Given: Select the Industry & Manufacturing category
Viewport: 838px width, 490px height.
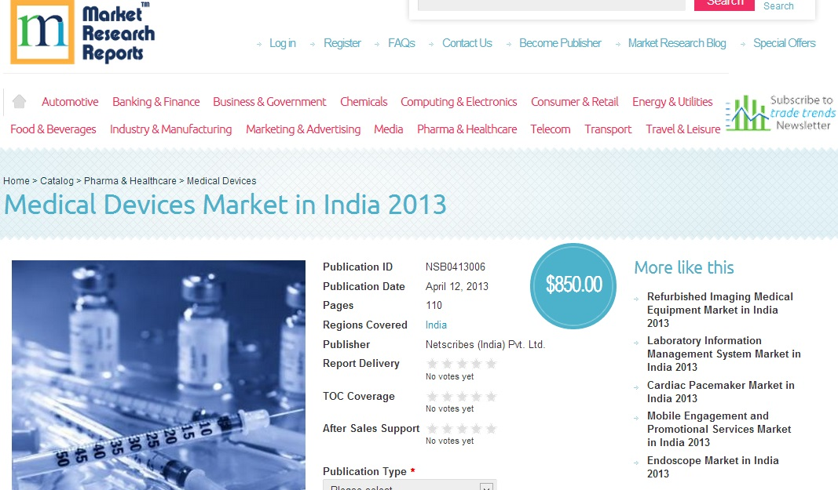Looking at the screenshot, I should (x=171, y=129).
